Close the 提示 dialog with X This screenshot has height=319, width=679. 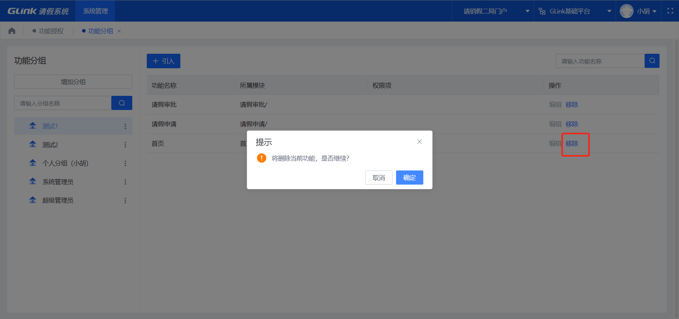coord(419,141)
